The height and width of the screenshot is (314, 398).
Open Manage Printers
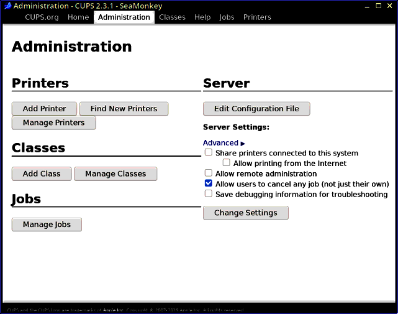[54, 123]
